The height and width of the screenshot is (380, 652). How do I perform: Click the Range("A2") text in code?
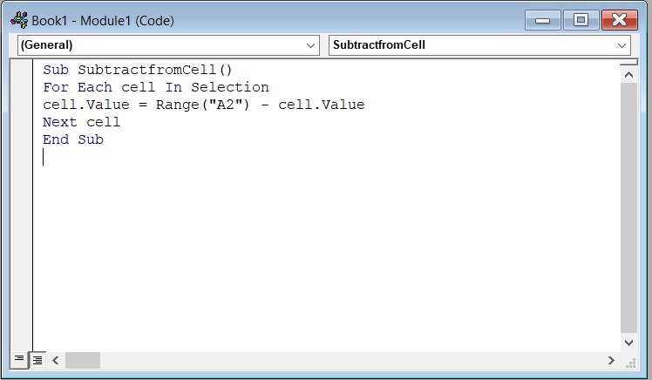click(202, 105)
